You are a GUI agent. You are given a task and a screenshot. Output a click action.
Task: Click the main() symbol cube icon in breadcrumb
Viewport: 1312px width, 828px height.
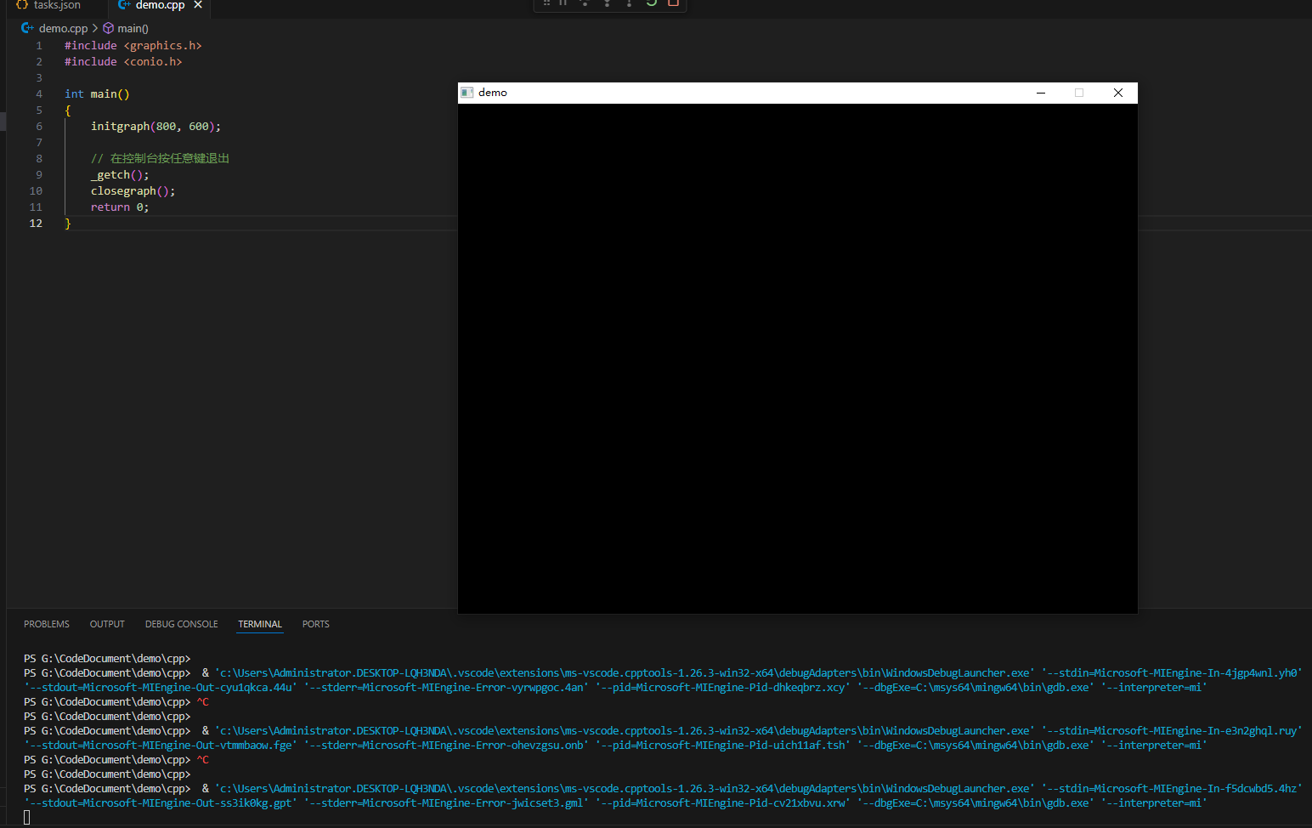coord(108,27)
